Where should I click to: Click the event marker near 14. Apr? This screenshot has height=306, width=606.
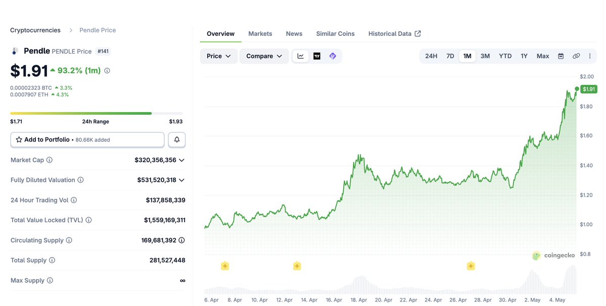coord(297,266)
